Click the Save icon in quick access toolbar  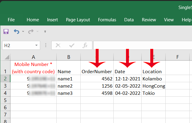click(x=6, y=31)
